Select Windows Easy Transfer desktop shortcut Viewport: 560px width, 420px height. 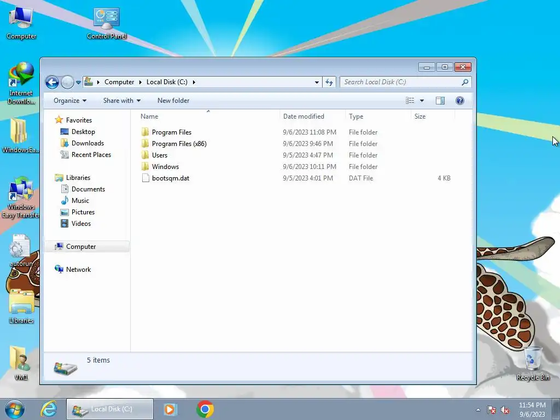pyautogui.click(x=20, y=197)
